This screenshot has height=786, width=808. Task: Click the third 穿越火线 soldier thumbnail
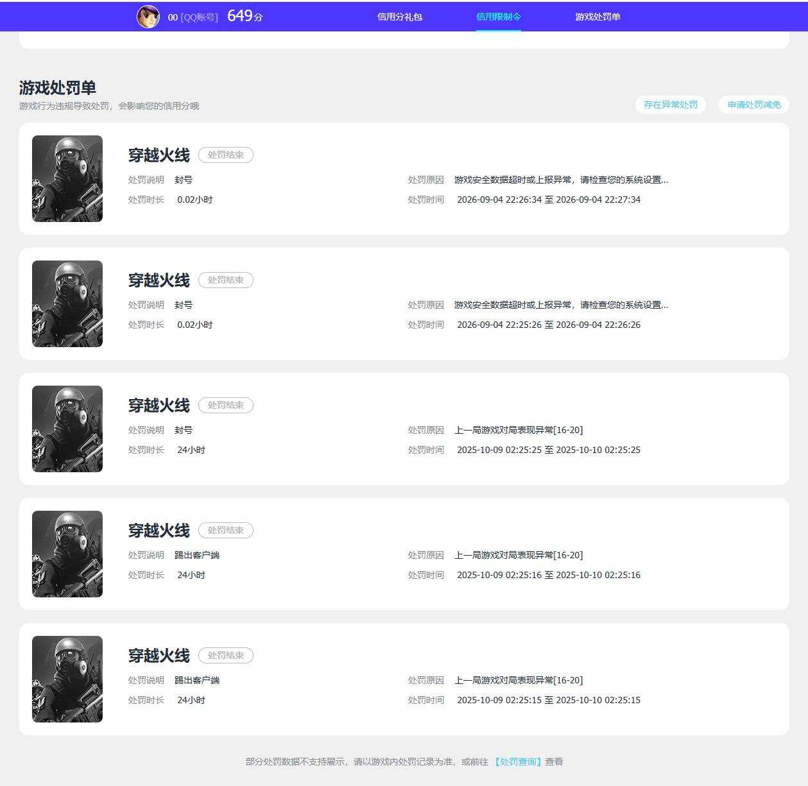pos(67,429)
